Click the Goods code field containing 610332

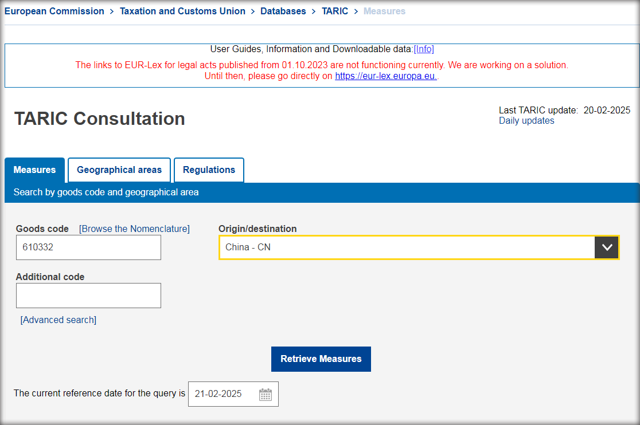click(88, 247)
